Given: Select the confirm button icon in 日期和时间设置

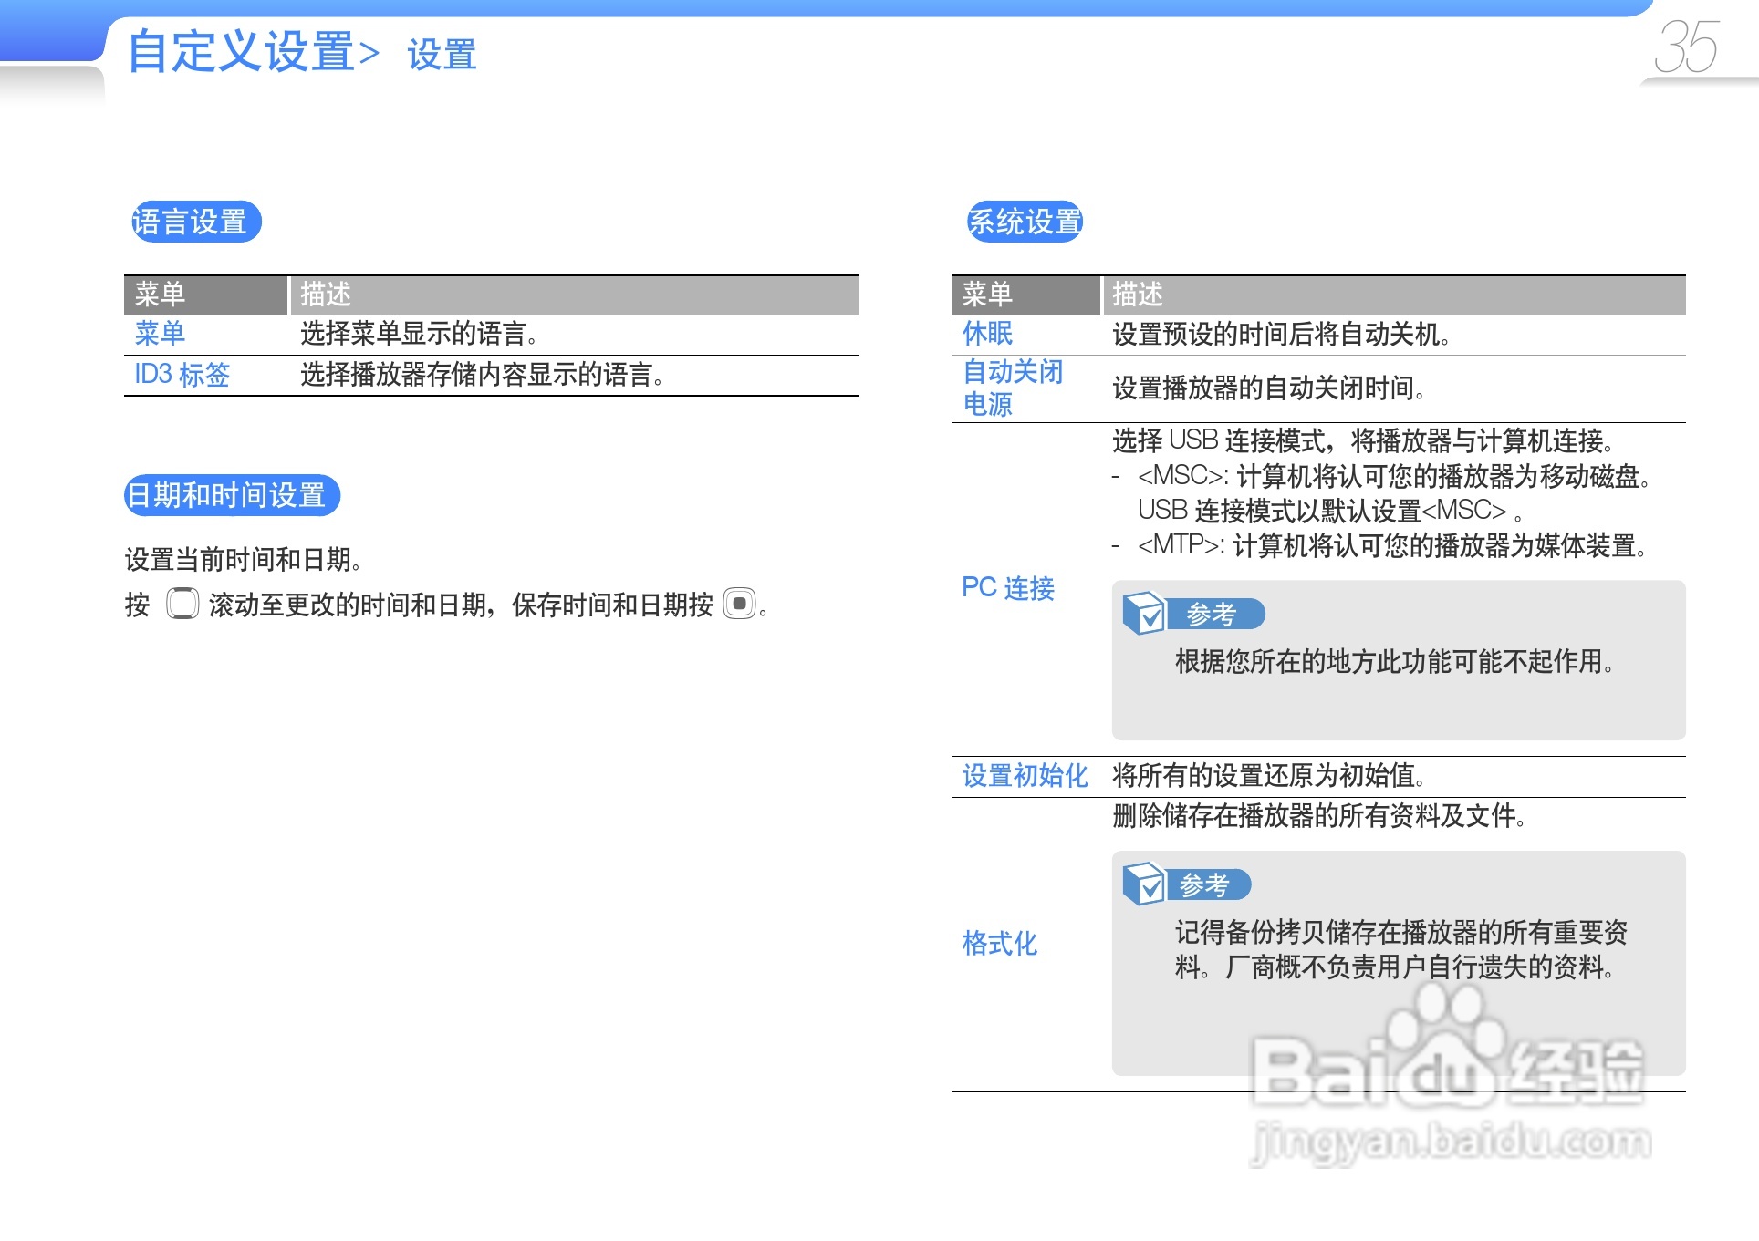Looking at the screenshot, I should point(738,604).
